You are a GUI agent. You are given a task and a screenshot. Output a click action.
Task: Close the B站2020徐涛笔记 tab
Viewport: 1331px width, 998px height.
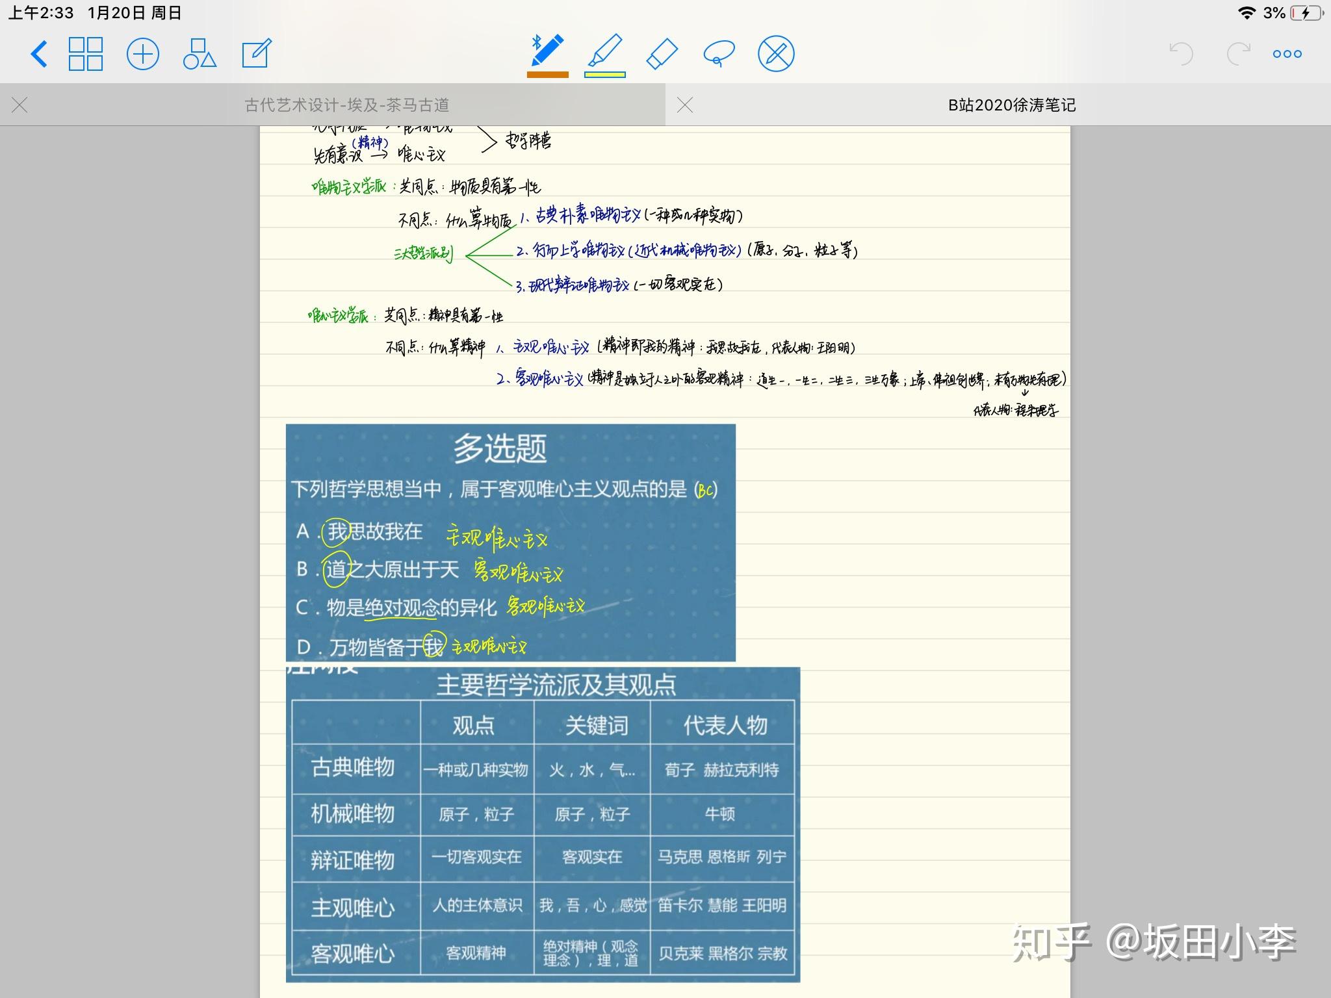pos(685,105)
